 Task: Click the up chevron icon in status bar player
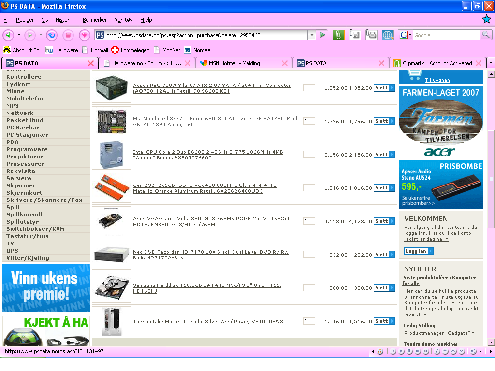(453, 351)
